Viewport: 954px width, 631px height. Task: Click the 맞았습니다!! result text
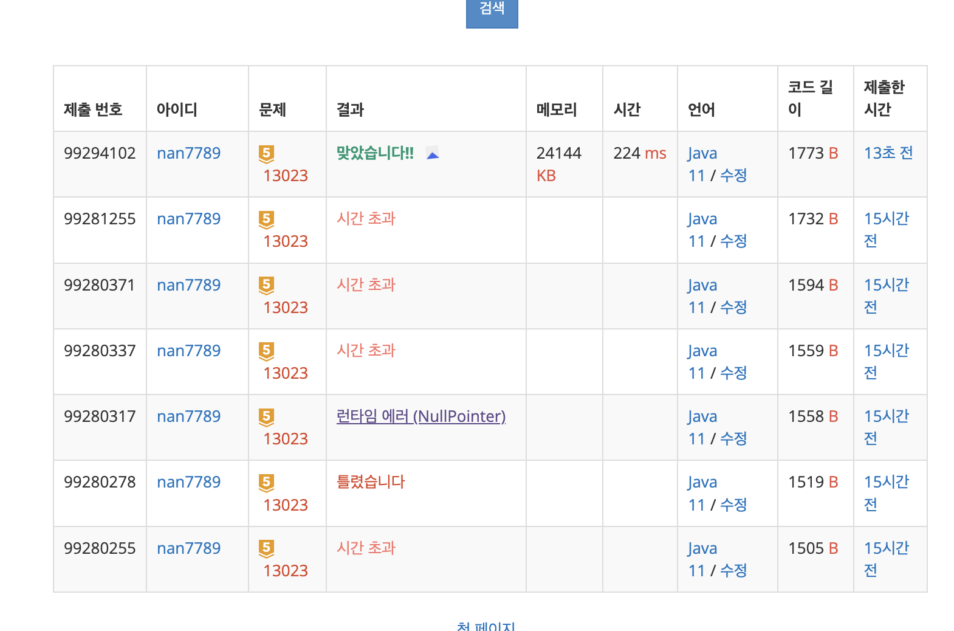click(375, 153)
